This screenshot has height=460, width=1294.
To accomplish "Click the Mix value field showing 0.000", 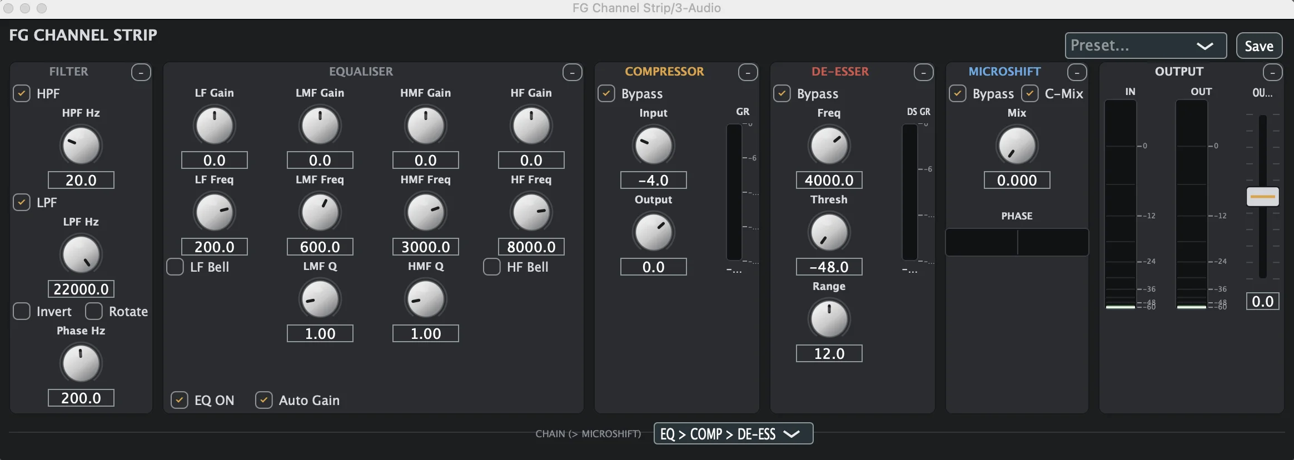I will (1017, 180).
